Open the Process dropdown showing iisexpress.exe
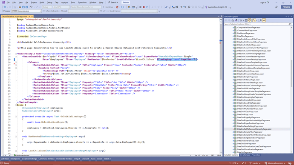 click(26, 11)
